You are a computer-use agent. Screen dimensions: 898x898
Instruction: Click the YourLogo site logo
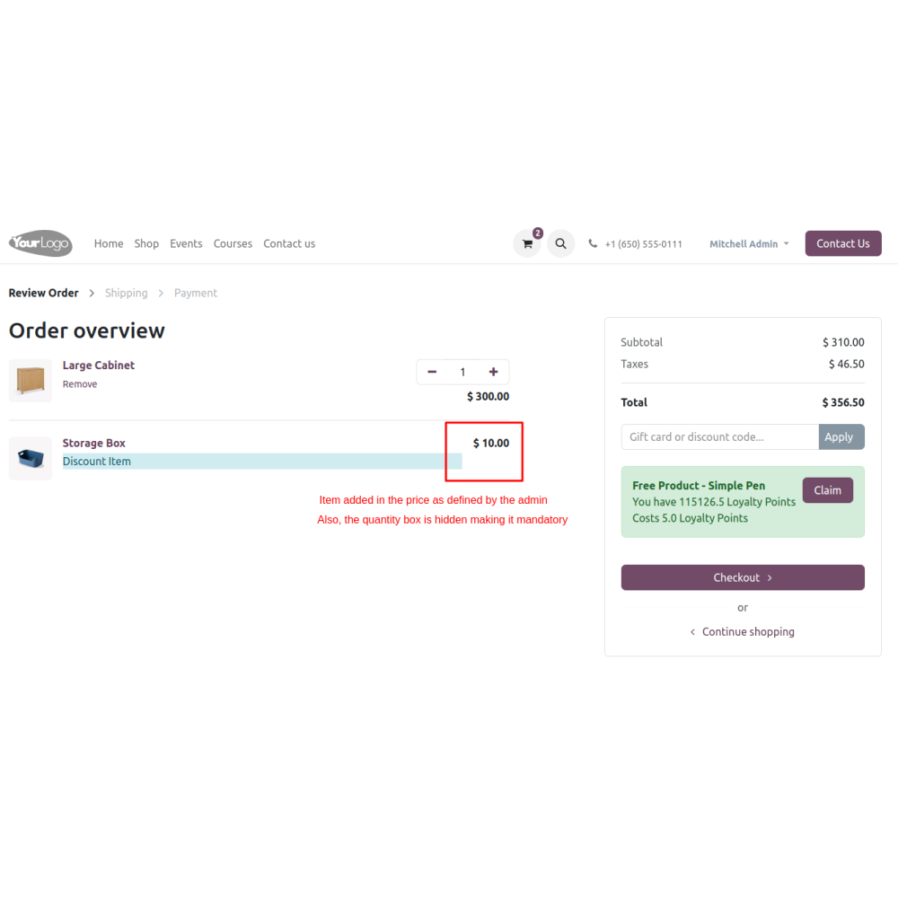[x=40, y=243]
